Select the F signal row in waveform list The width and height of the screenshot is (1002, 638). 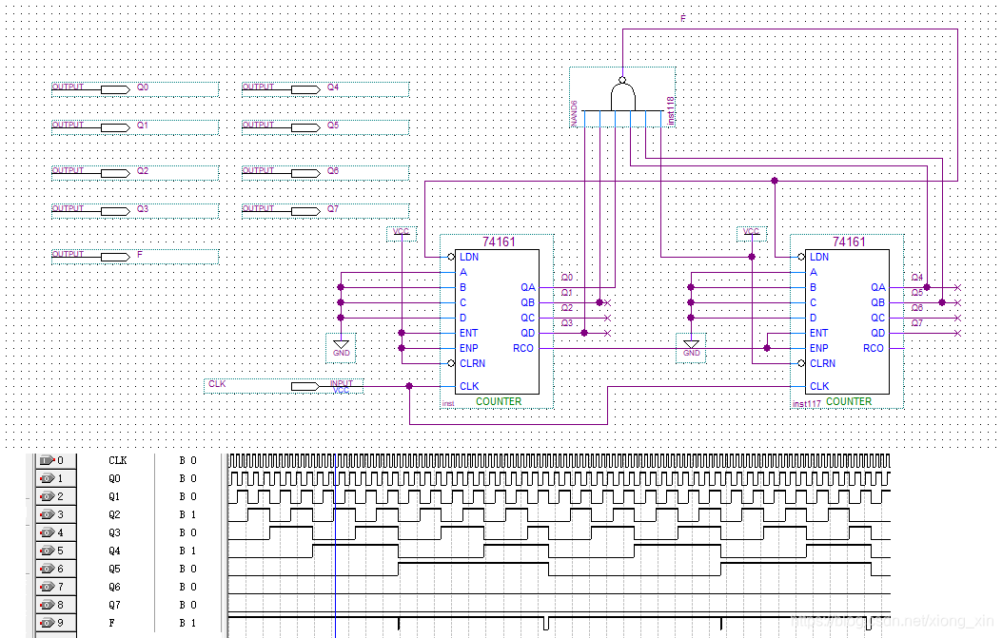coord(128,623)
